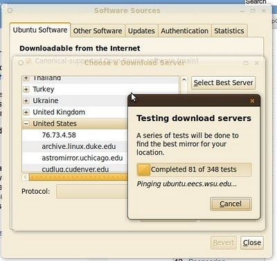Click the orange horizontal scrollbar thumb

[78, 177]
